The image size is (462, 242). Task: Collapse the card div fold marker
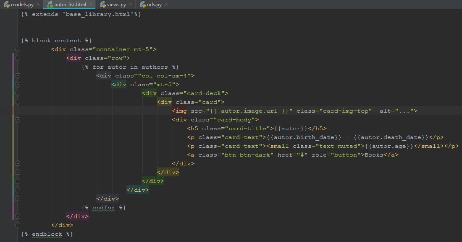[x=18, y=102]
